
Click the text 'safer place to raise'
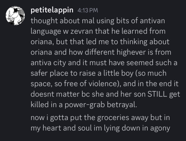coord(63,73)
